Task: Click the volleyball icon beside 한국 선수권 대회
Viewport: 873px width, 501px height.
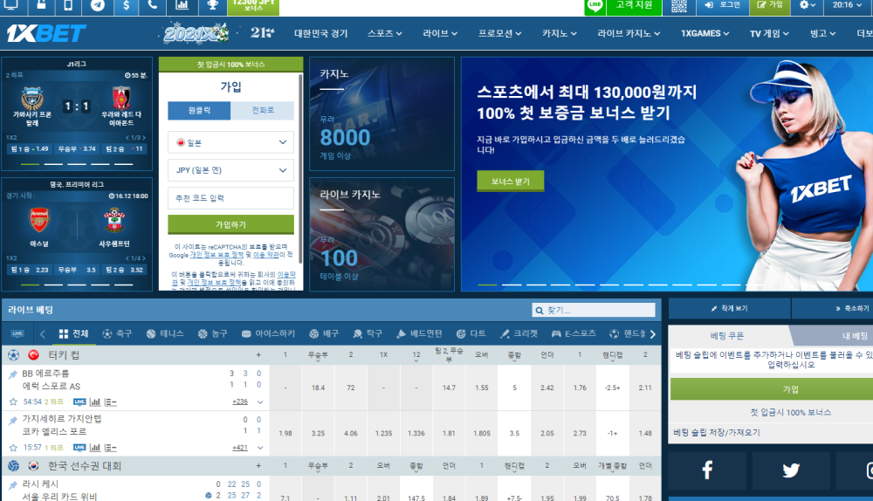Action: 13,465
